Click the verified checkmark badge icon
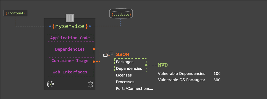The height and width of the screenshot is (99, 267). (x=50, y=84)
